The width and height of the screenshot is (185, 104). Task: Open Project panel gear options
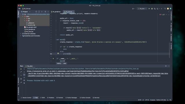[45, 12]
